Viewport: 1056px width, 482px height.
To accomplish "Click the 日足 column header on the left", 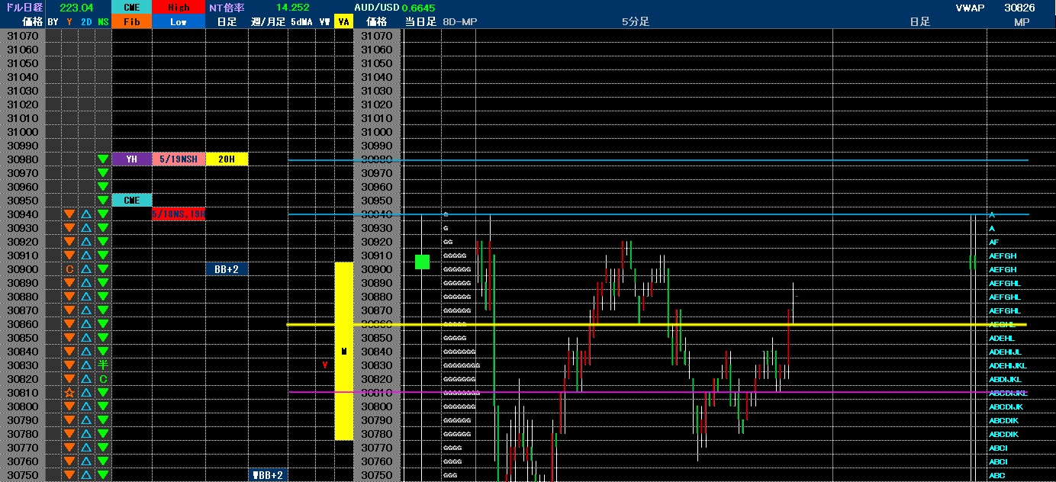I will click(x=227, y=21).
